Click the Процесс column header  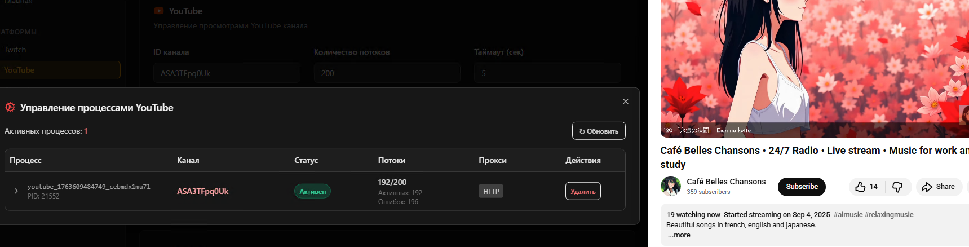(x=25, y=160)
